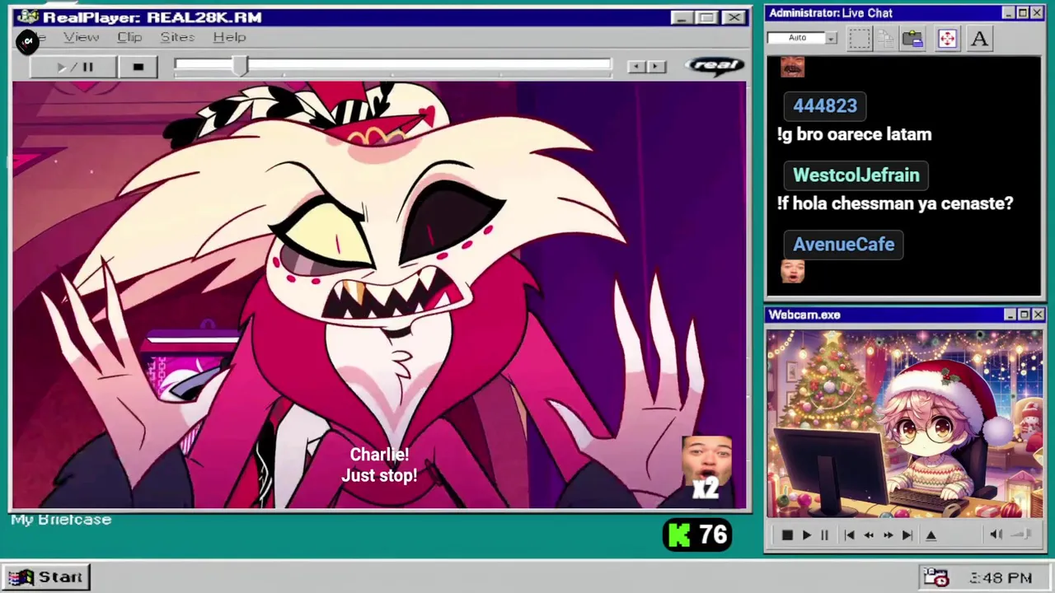
Task: Step the RealPlayer clip backward with left arrow
Action: click(636, 67)
